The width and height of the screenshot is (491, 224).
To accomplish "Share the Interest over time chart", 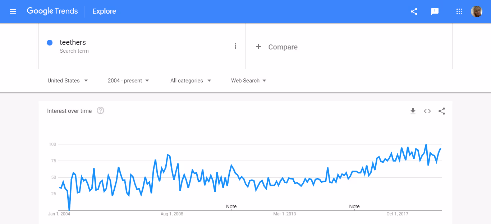I will point(441,111).
